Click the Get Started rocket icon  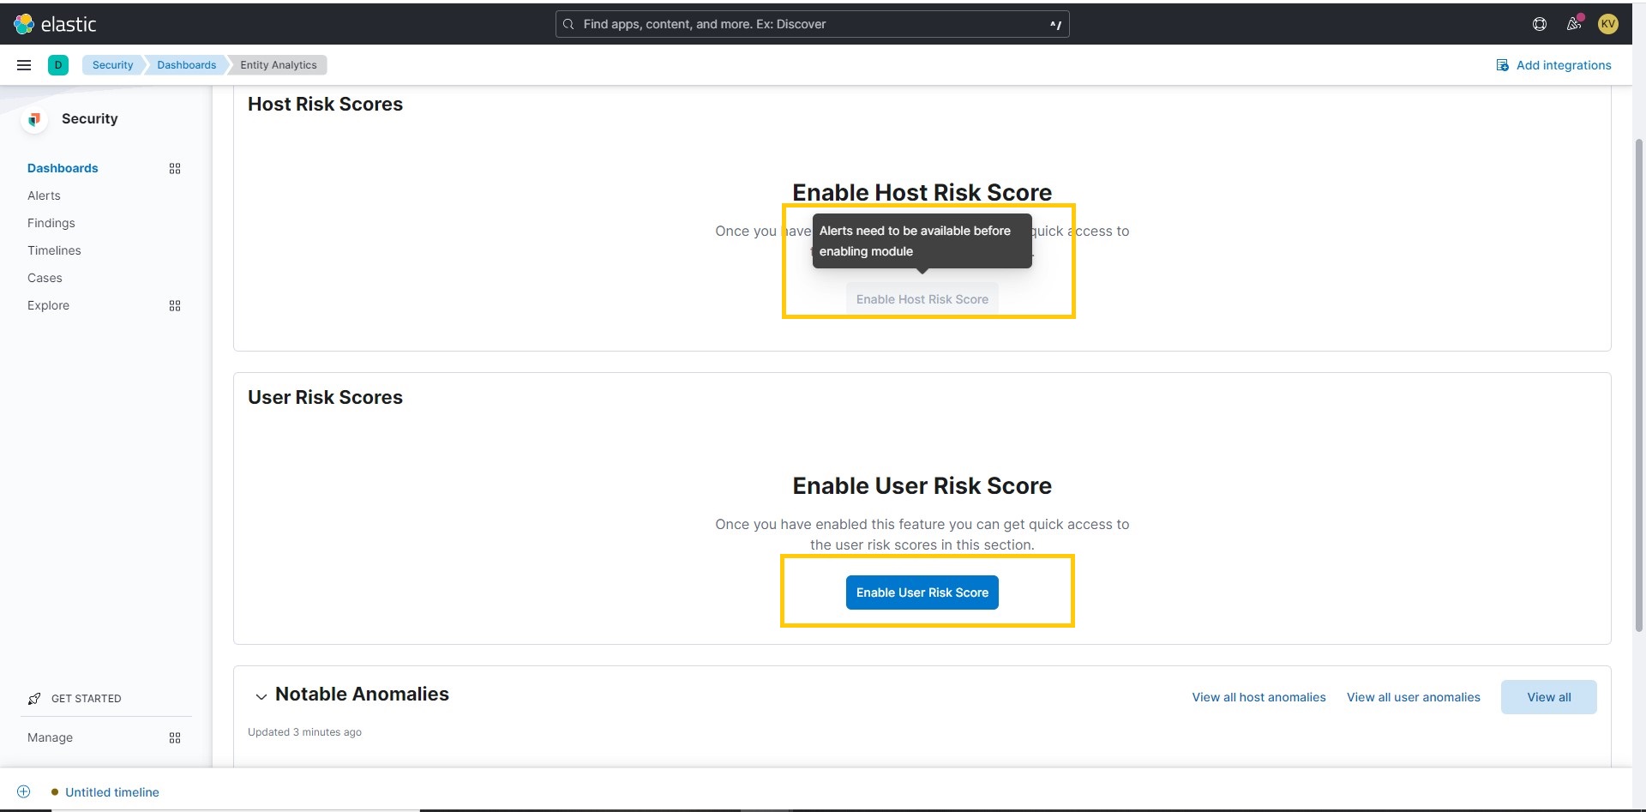tap(33, 698)
